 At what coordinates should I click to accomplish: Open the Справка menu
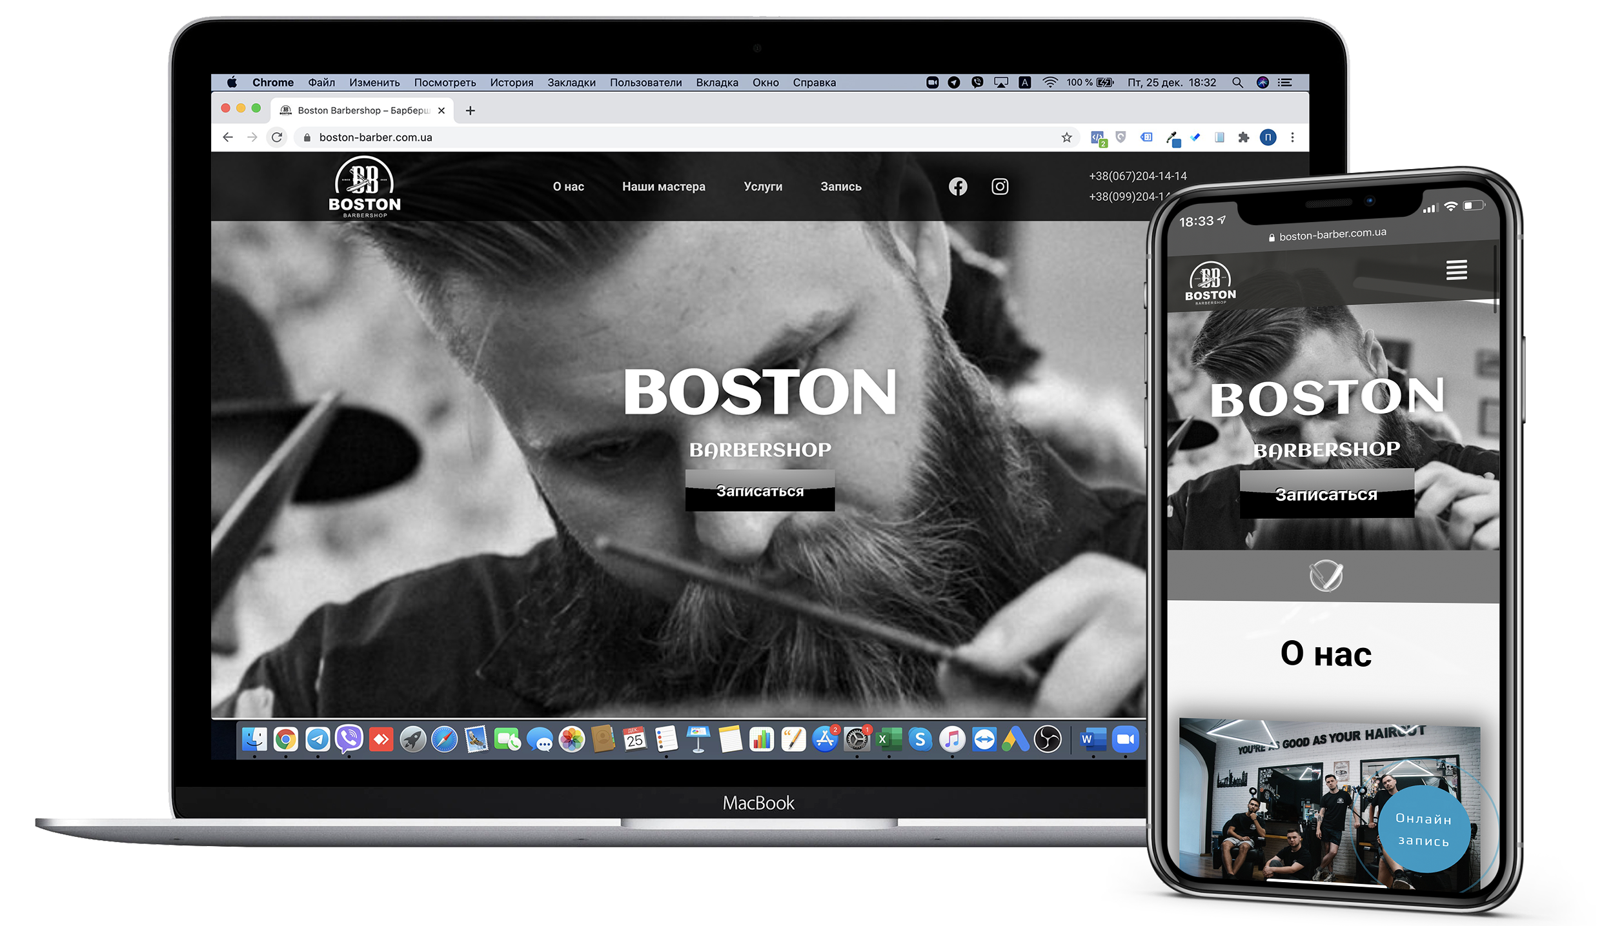click(x=814, y=83)
